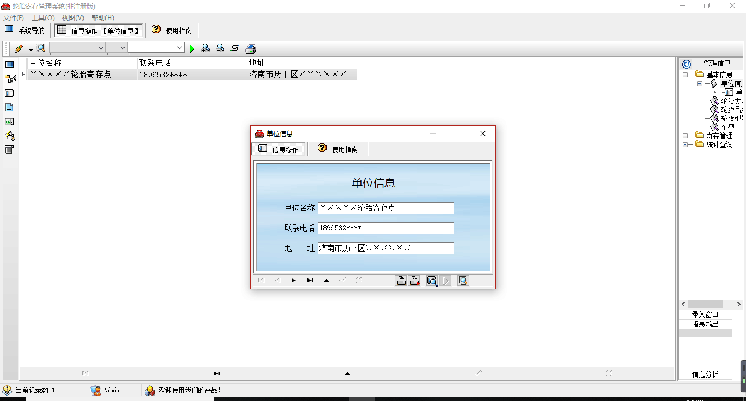Click the refresh swap-arrows toolbar icon
This screenshot has width=746, height=401.
pos(235,48)
